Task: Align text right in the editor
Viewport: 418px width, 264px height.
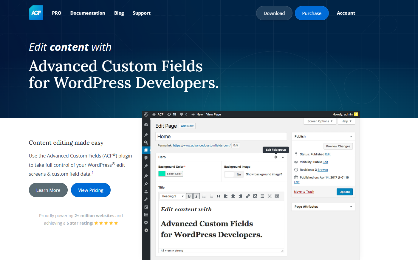Action: (240, 196)
